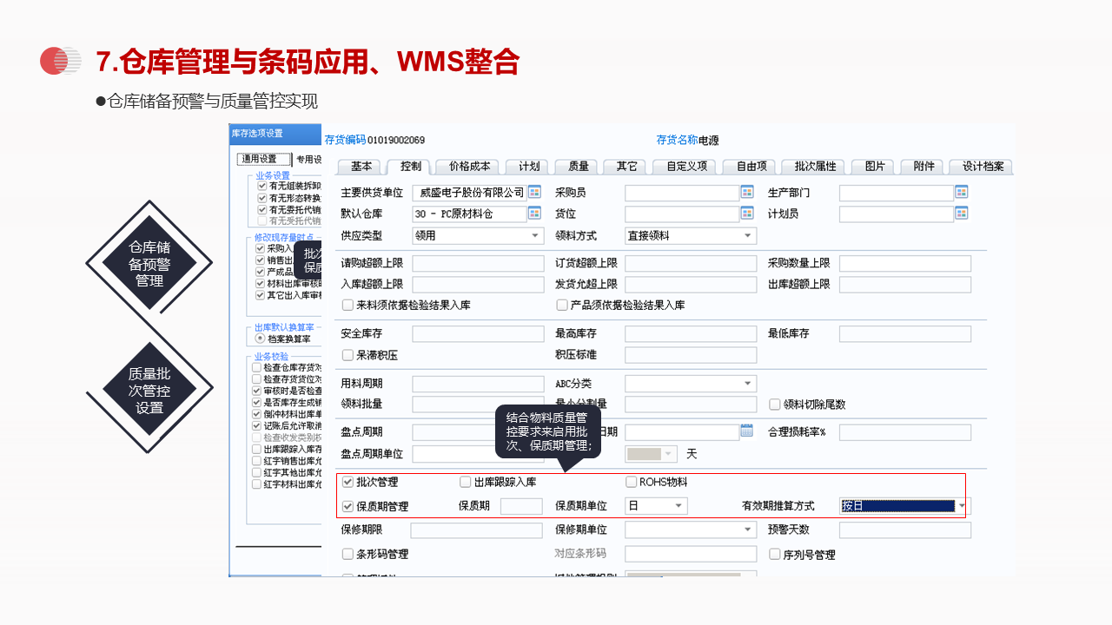Go to the 计划 tab

(529, 167)
